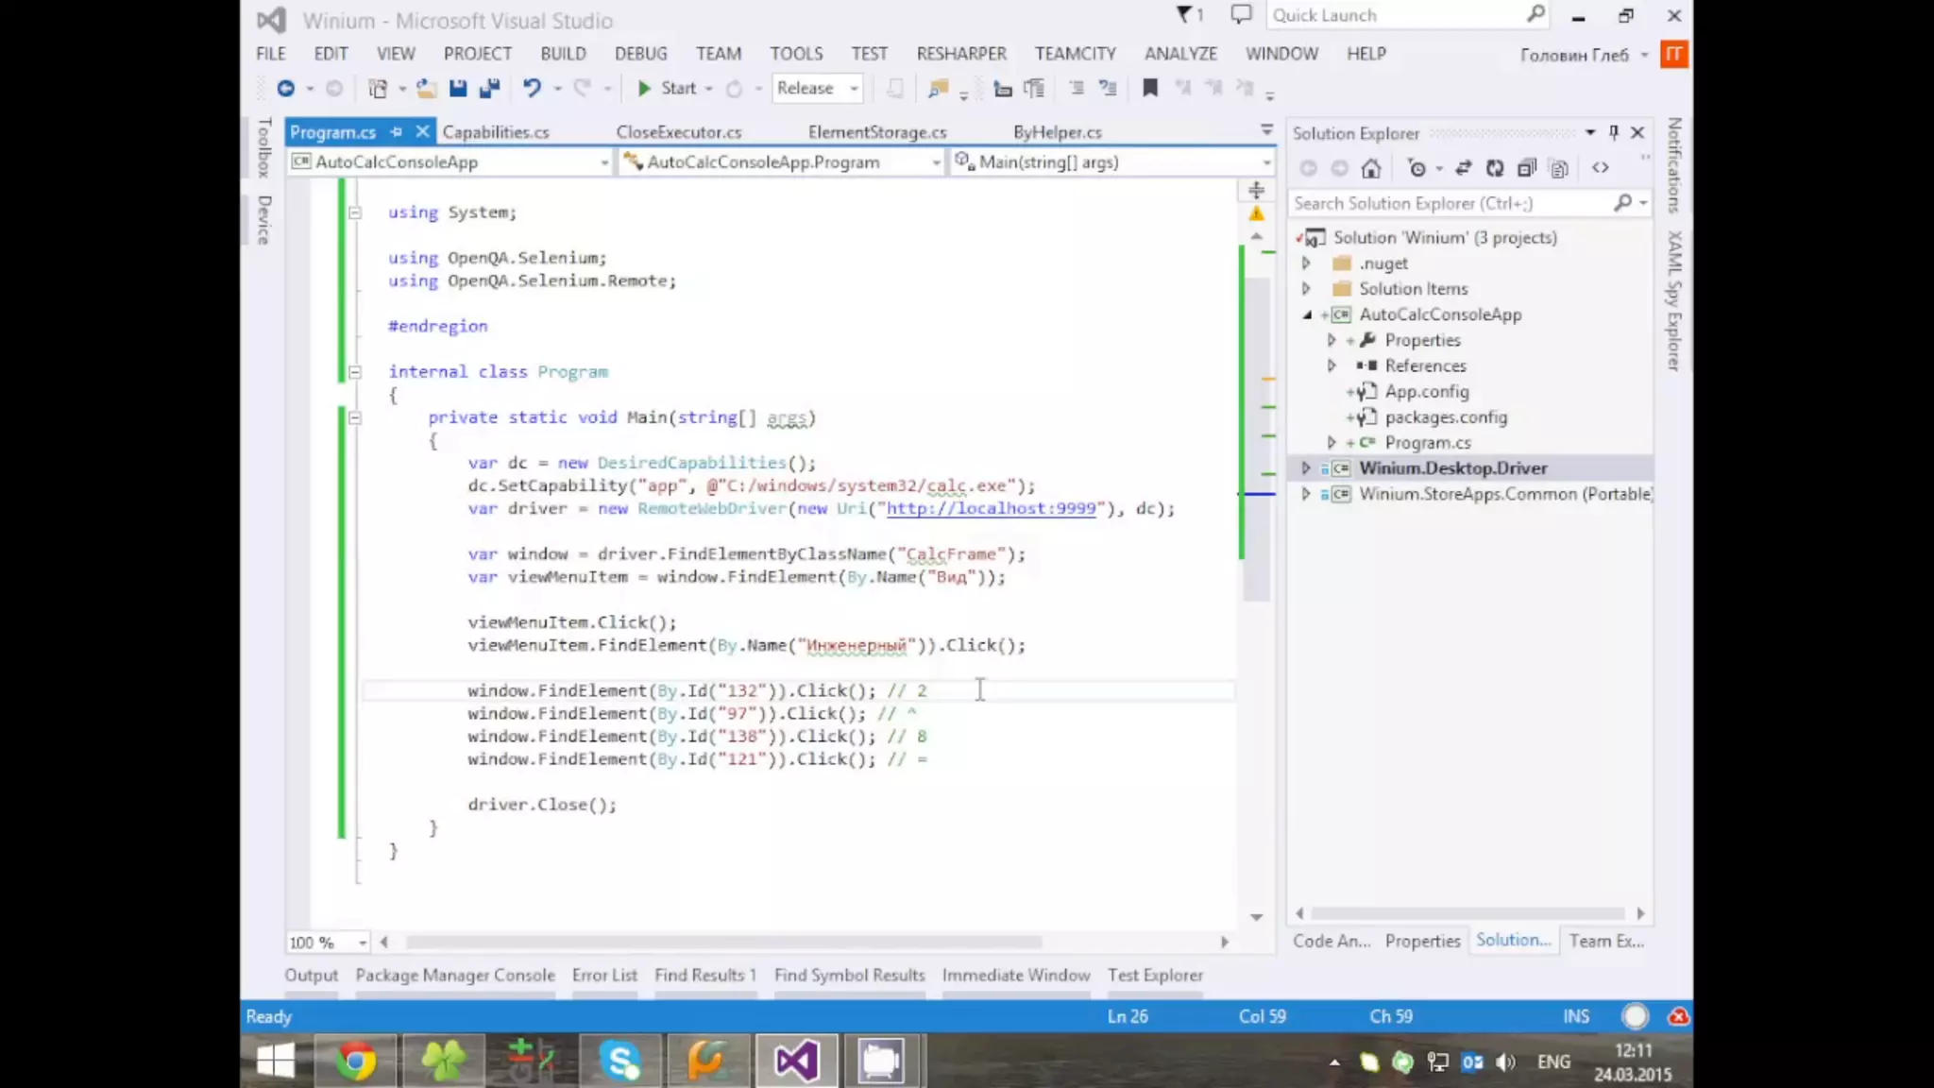Image resolution: width=1934 pixels, height=1088 pixels.
Task: Open the notifications flag icon
Action: [x=1184, y=14]
